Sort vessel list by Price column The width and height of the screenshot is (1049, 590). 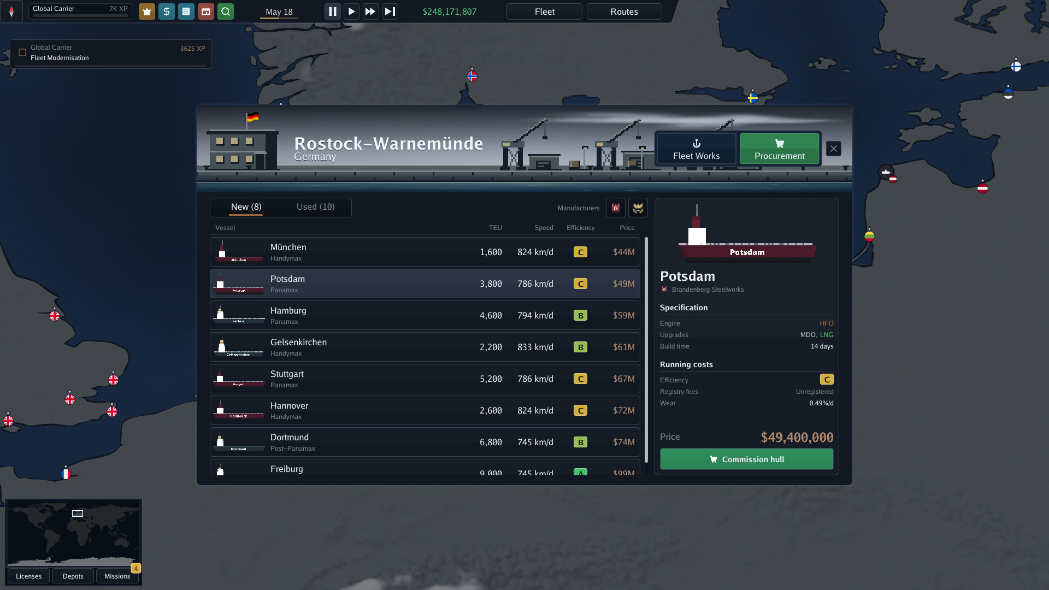pyautogui.click(x=627, y=228)
